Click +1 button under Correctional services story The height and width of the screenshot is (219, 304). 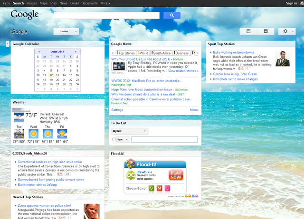tap(60, 174)
